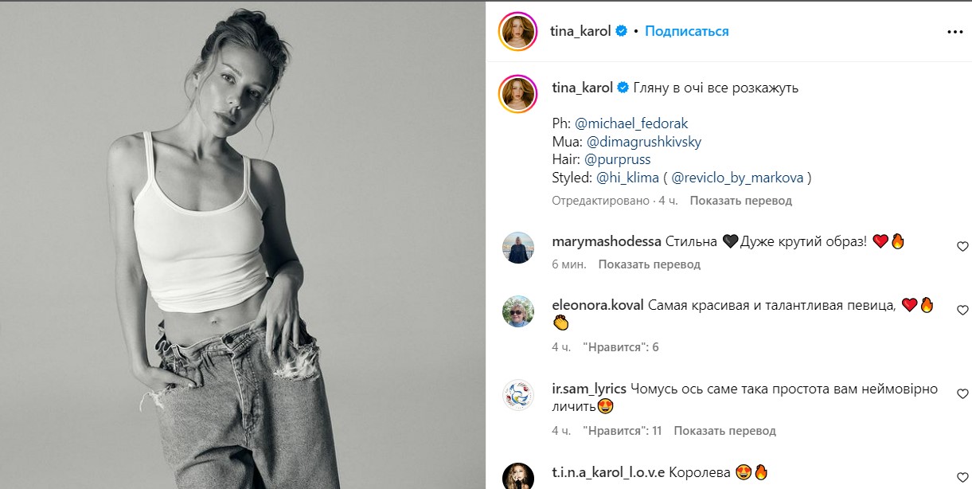
Task: Click tina_karol profile avatar in post header
Action: [x=517, y=32]
